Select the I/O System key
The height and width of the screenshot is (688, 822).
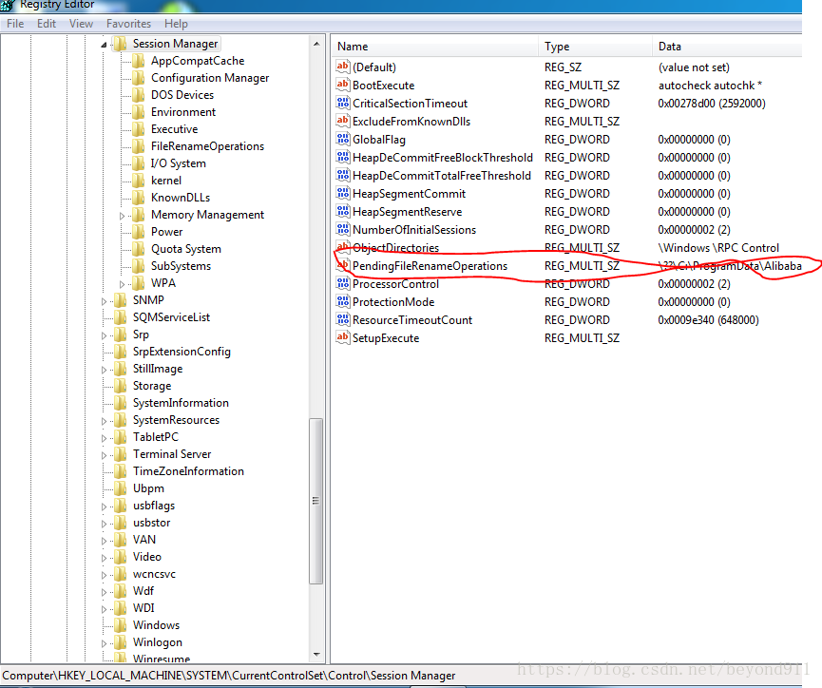[x=179, y=163]
